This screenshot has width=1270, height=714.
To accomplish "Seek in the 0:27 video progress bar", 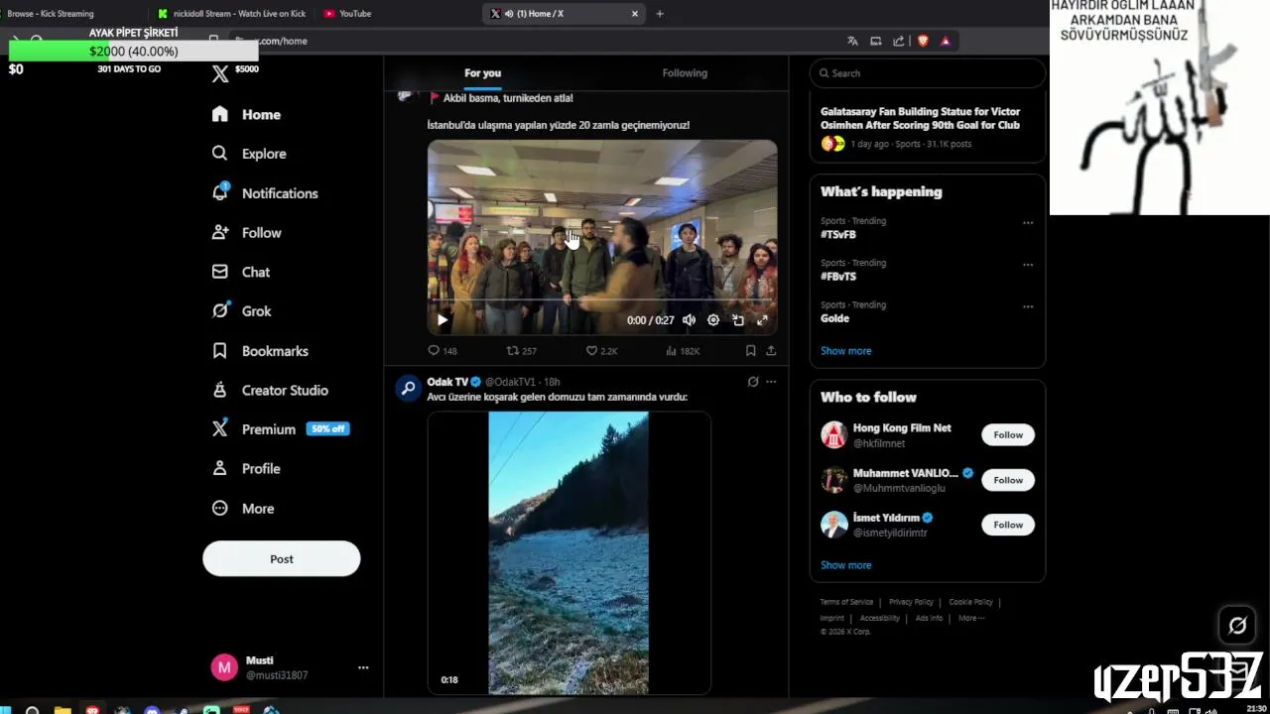I will (602, 301).
